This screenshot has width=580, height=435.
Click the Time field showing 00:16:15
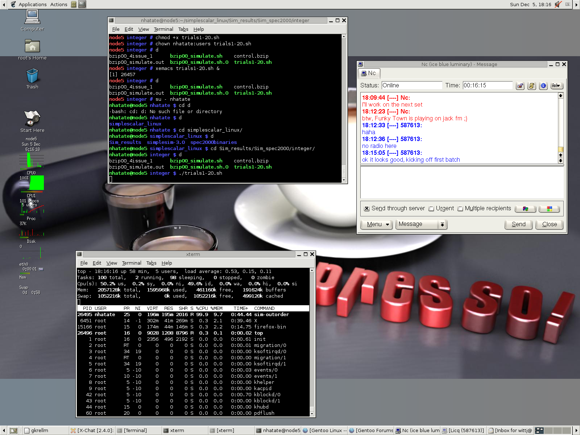487,85
